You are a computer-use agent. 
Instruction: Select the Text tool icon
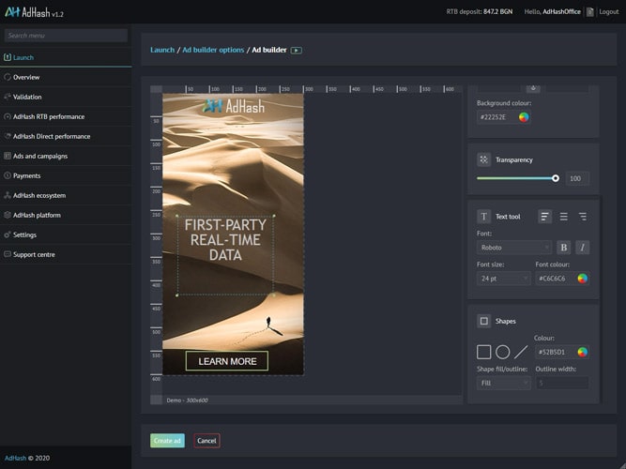tap(483, 217)
